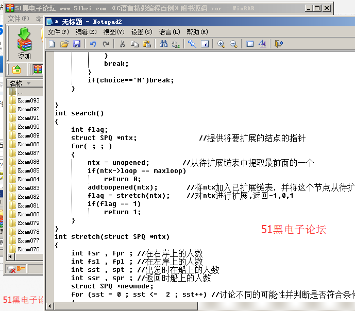This screenshot has height=311, width=355.
Task: Open the 帮助(H) menu
Action: [197, 32]
